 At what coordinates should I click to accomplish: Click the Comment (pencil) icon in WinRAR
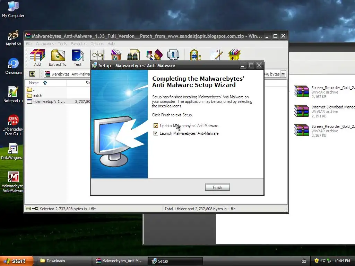click(217, 55)
